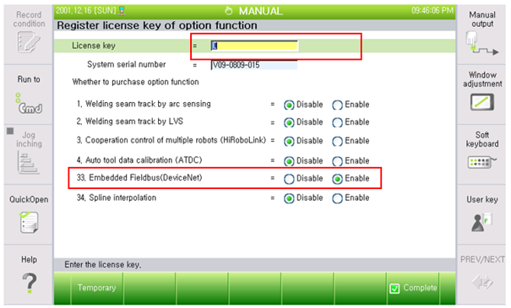The image size is (511, 308).
Task: Set Welding seam track by arc sensing to Disable
Action: pos(289,105)
